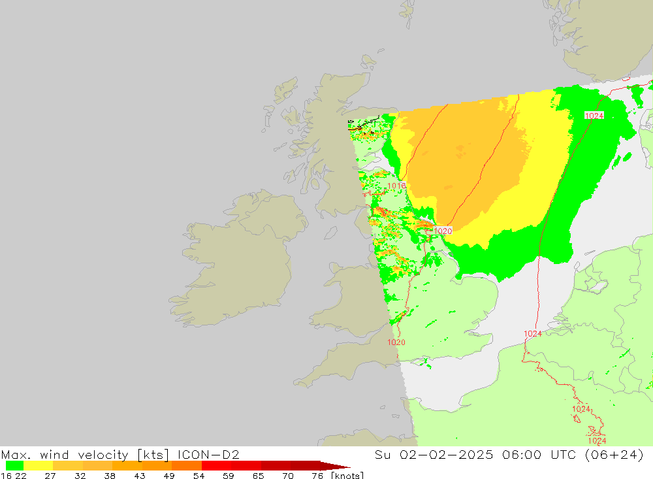Viewport: 653px width, 479px height.
Task: Click the 1016 isobar label over Scotland
Action: (396, 186)
